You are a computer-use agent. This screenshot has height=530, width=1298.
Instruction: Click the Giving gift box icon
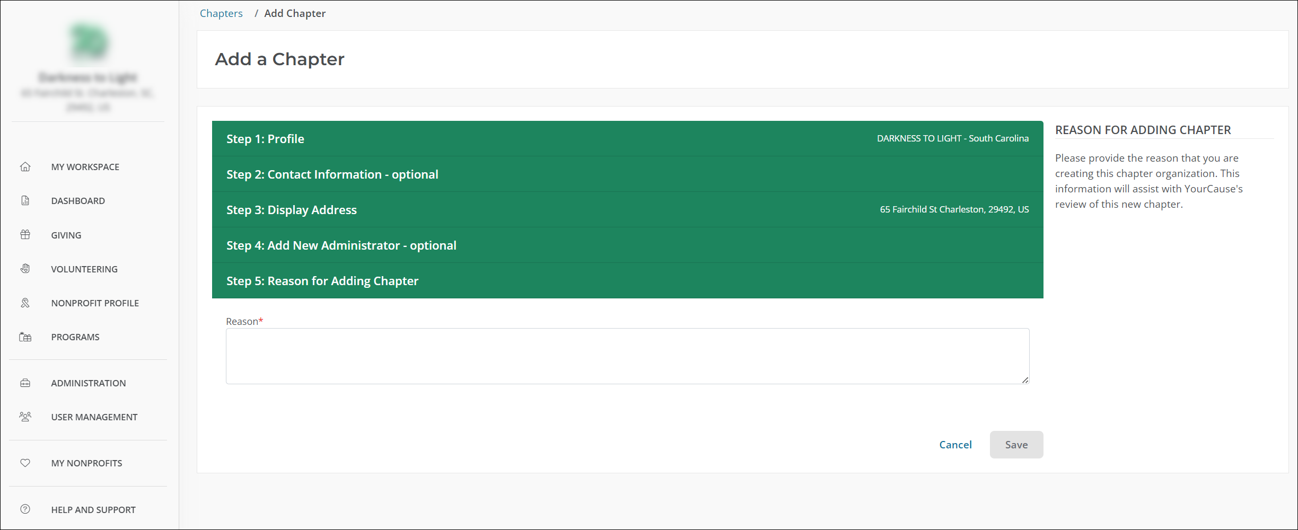(25, 235)
